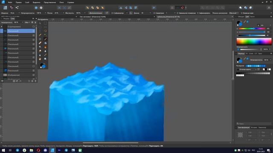The height and width of the screenshot is (153, 273).
Task: Click the magnet snapping icon in toolbar
Action: pos(182,8)
